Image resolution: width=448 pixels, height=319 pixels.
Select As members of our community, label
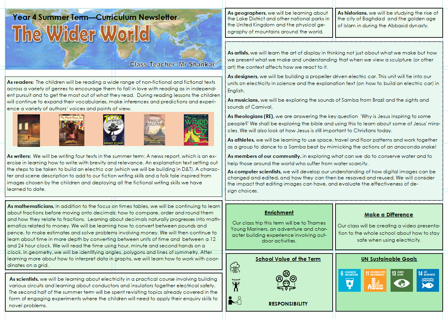(x=264, y=156)
